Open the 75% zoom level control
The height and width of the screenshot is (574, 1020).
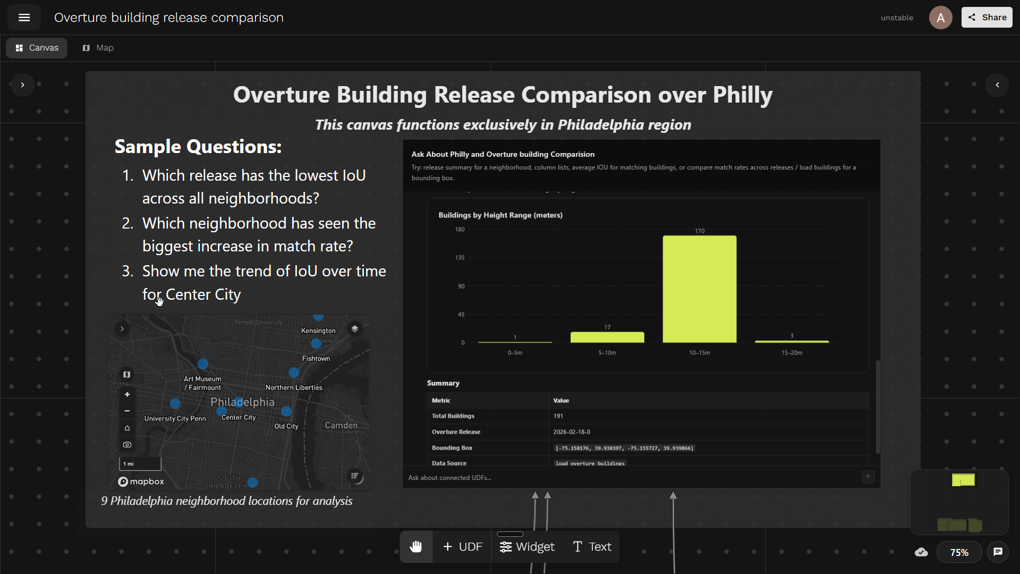(959, 552)
